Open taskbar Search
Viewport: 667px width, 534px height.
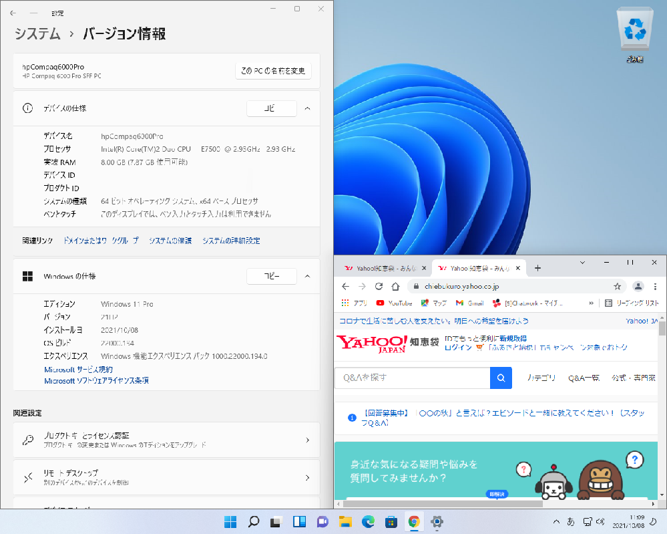(x=254, y=522)
